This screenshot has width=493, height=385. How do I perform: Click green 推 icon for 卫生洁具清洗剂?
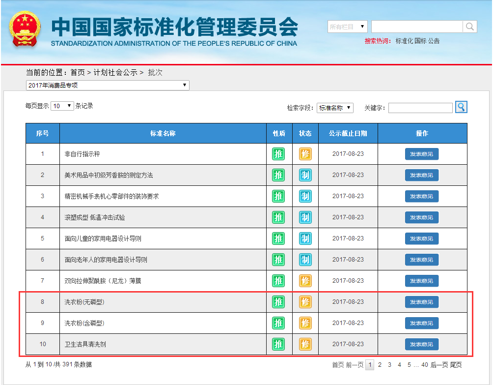pos(278,344)
